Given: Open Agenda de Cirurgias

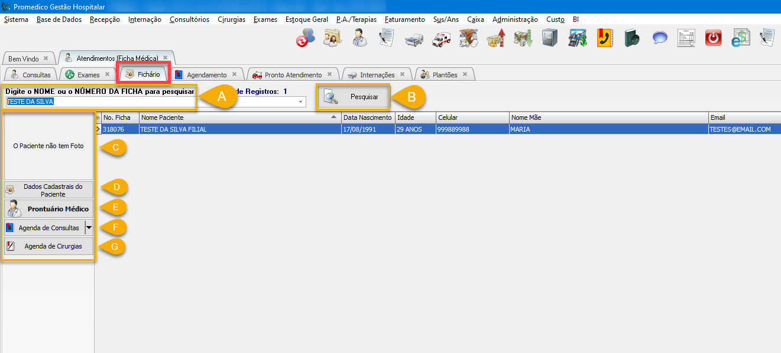Looking at the screenshot, I should tap(49, 246).
